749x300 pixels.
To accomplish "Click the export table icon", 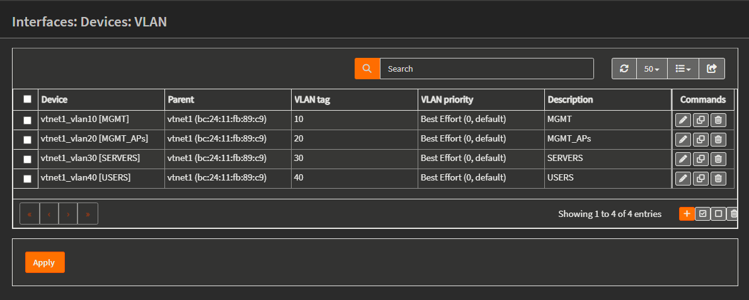I will coord(712,69).
